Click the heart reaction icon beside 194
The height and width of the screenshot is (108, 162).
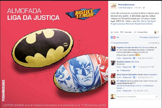(114, 37)
